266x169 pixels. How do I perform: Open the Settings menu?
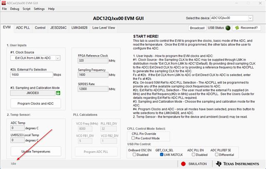click(x=39, y=9)
